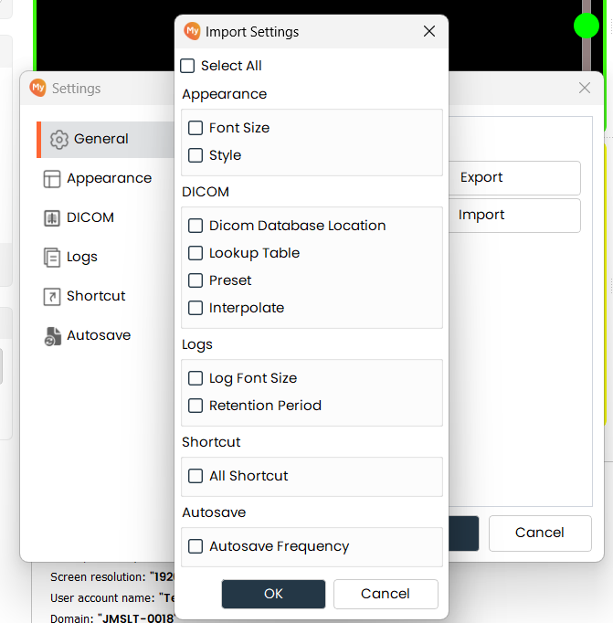613x623 pixels.
Task: Tick the Autosave Frequency checkbox
Action: [x=196, y=546]
